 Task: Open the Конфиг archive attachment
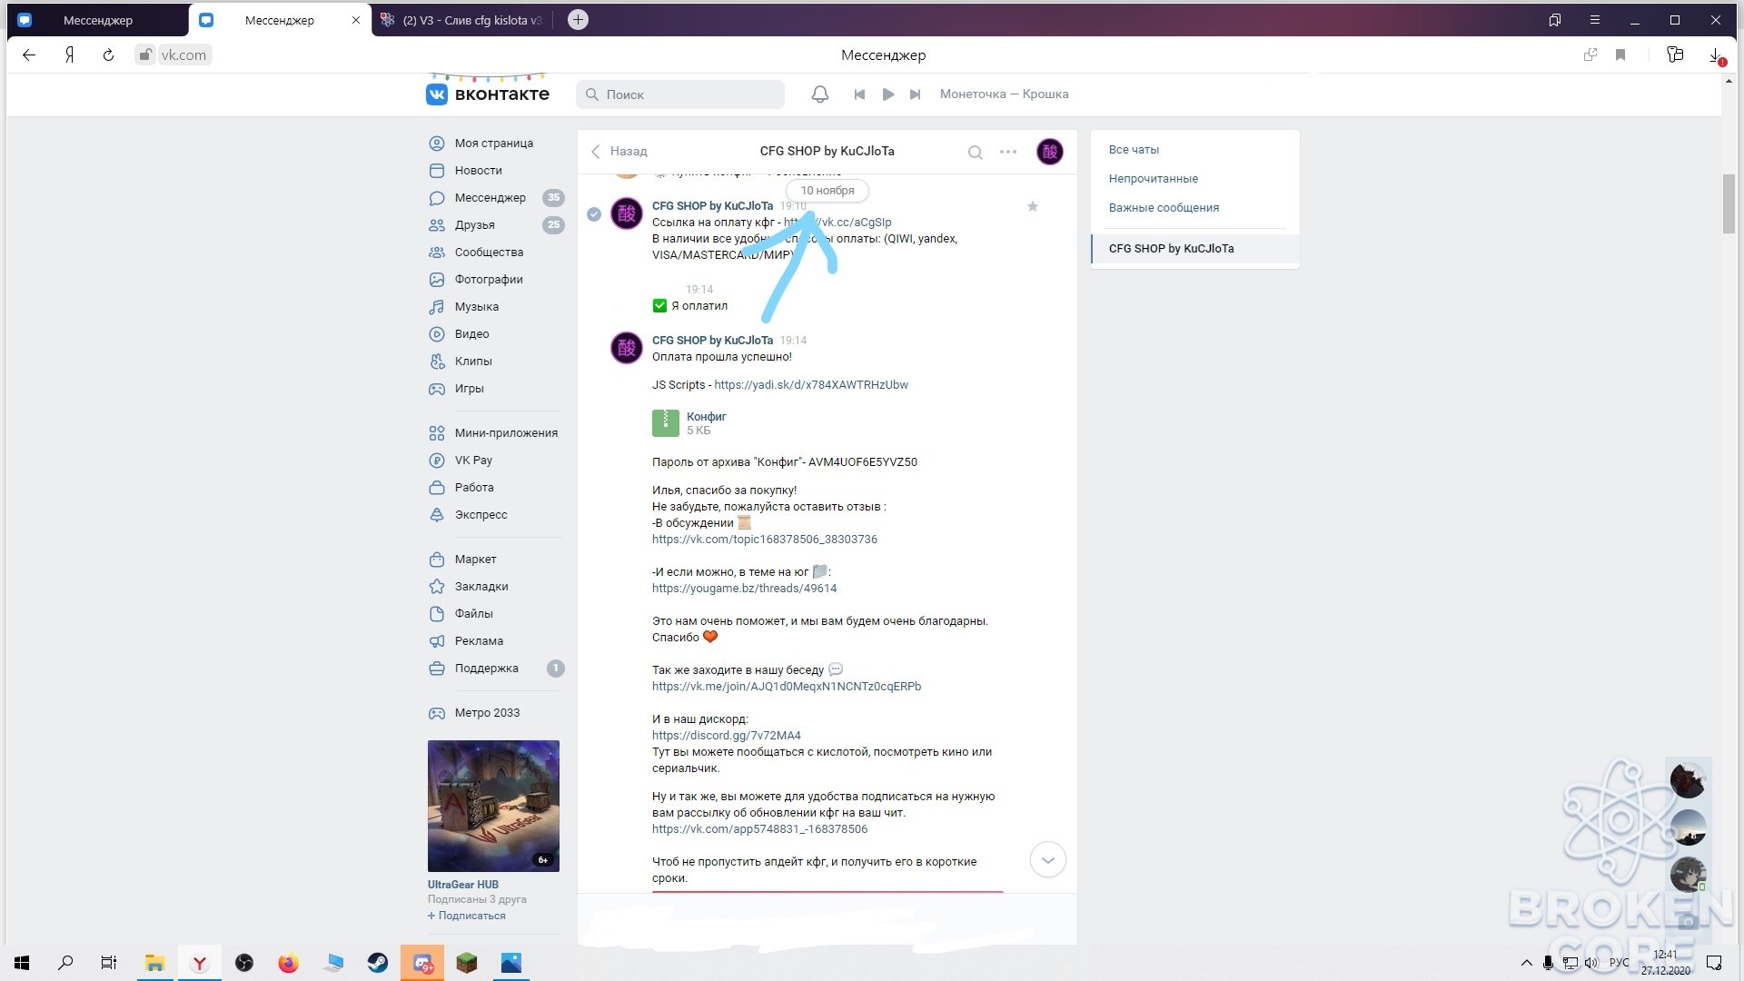click(689, 423)
